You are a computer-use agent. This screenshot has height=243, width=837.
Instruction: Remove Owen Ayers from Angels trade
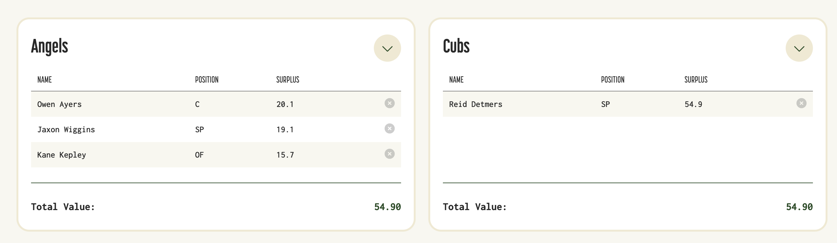click(390, 103)
